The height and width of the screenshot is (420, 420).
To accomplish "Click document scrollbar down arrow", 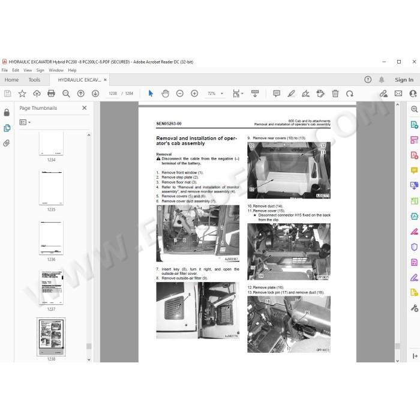I will (x=397, y=361).
